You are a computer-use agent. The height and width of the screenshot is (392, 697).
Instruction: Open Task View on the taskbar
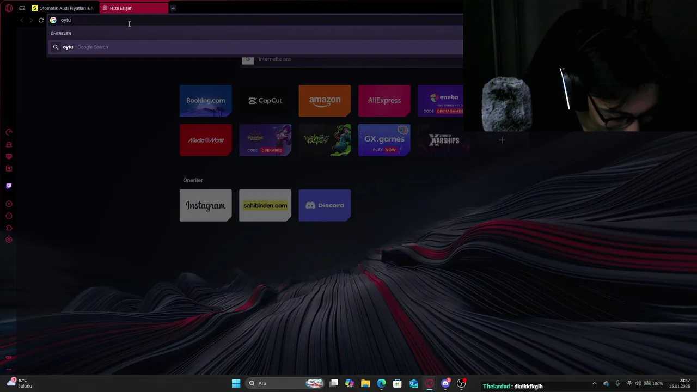334,383
